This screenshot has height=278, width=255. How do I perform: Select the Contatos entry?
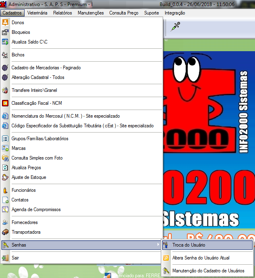82,200
